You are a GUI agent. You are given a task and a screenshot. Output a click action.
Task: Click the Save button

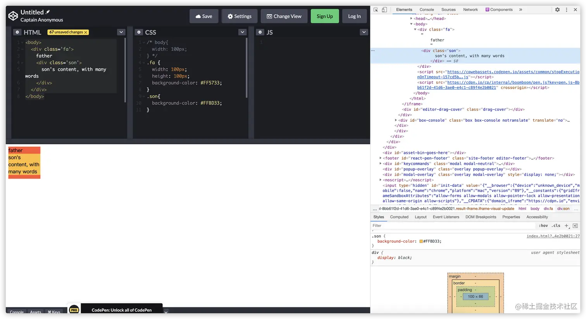[x=204, y=16]
